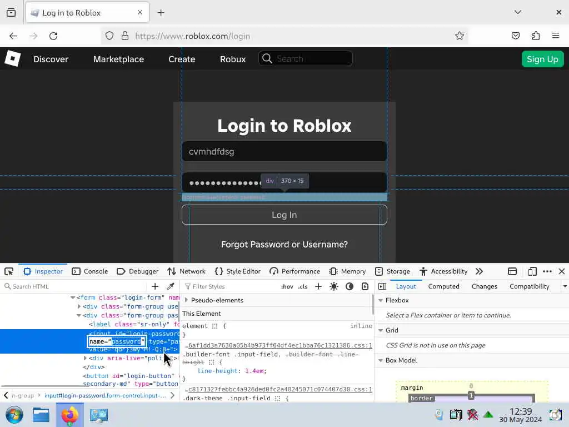Click the Roblox username input field
This screenshot has width=569, height=427.
(284, 151)
